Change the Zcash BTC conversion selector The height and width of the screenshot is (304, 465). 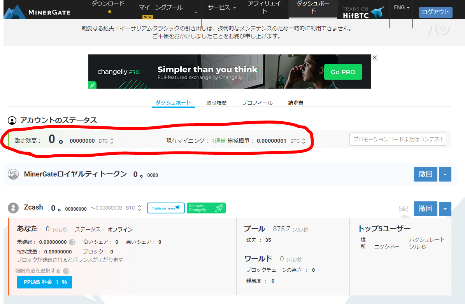point(139,208)
